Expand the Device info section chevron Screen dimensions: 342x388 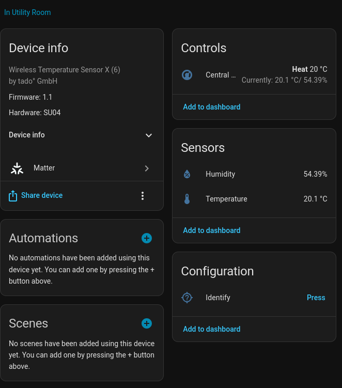click(x=149, y=135)
